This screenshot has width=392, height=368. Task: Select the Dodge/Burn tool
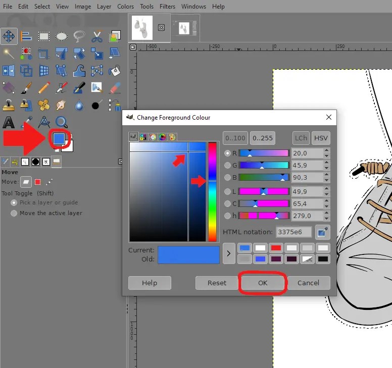pos(97,105)
